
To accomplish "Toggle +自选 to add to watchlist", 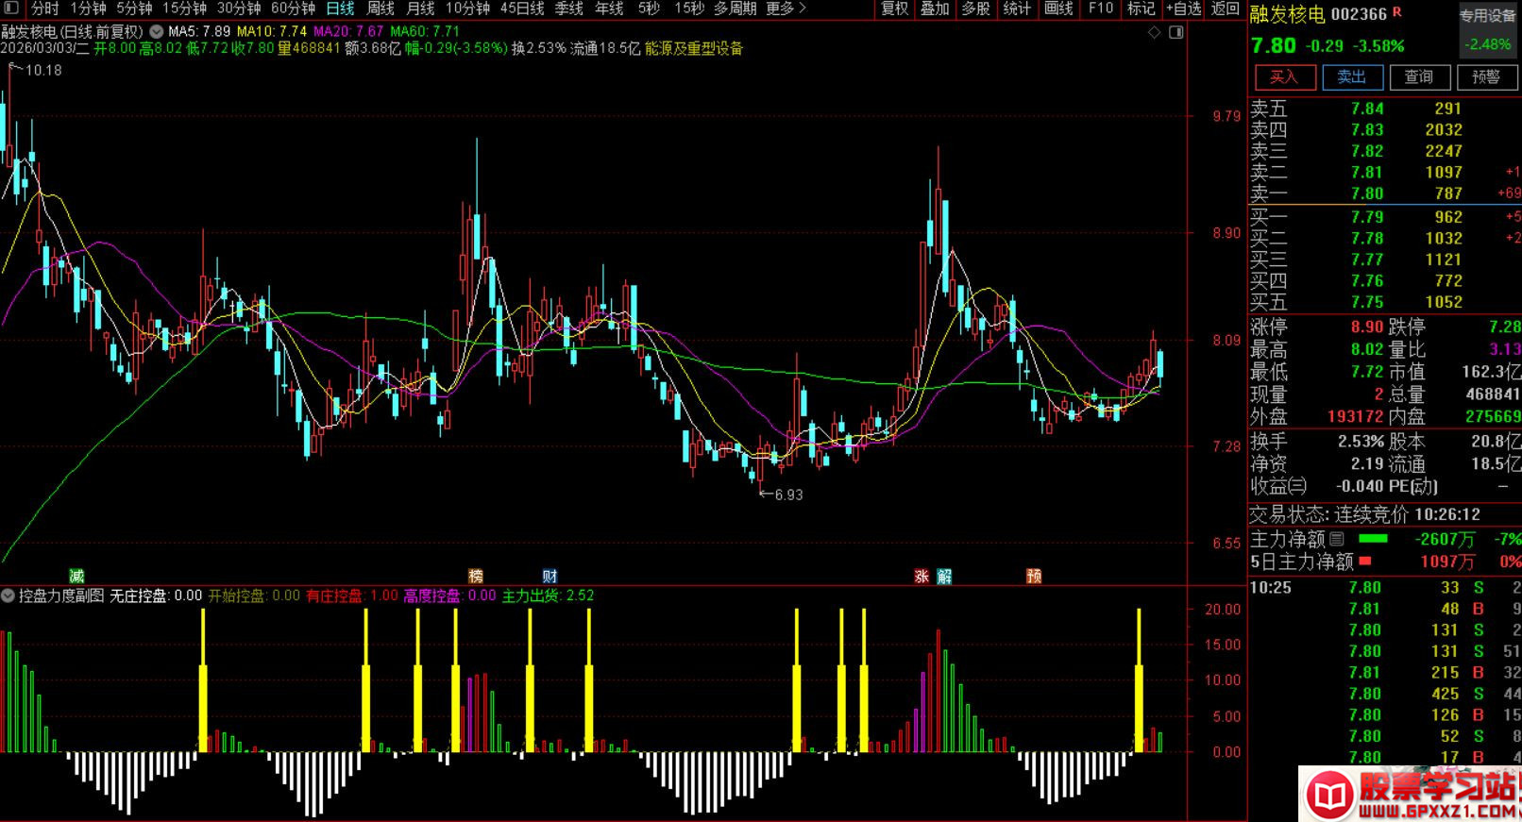I will (1184, 8).
